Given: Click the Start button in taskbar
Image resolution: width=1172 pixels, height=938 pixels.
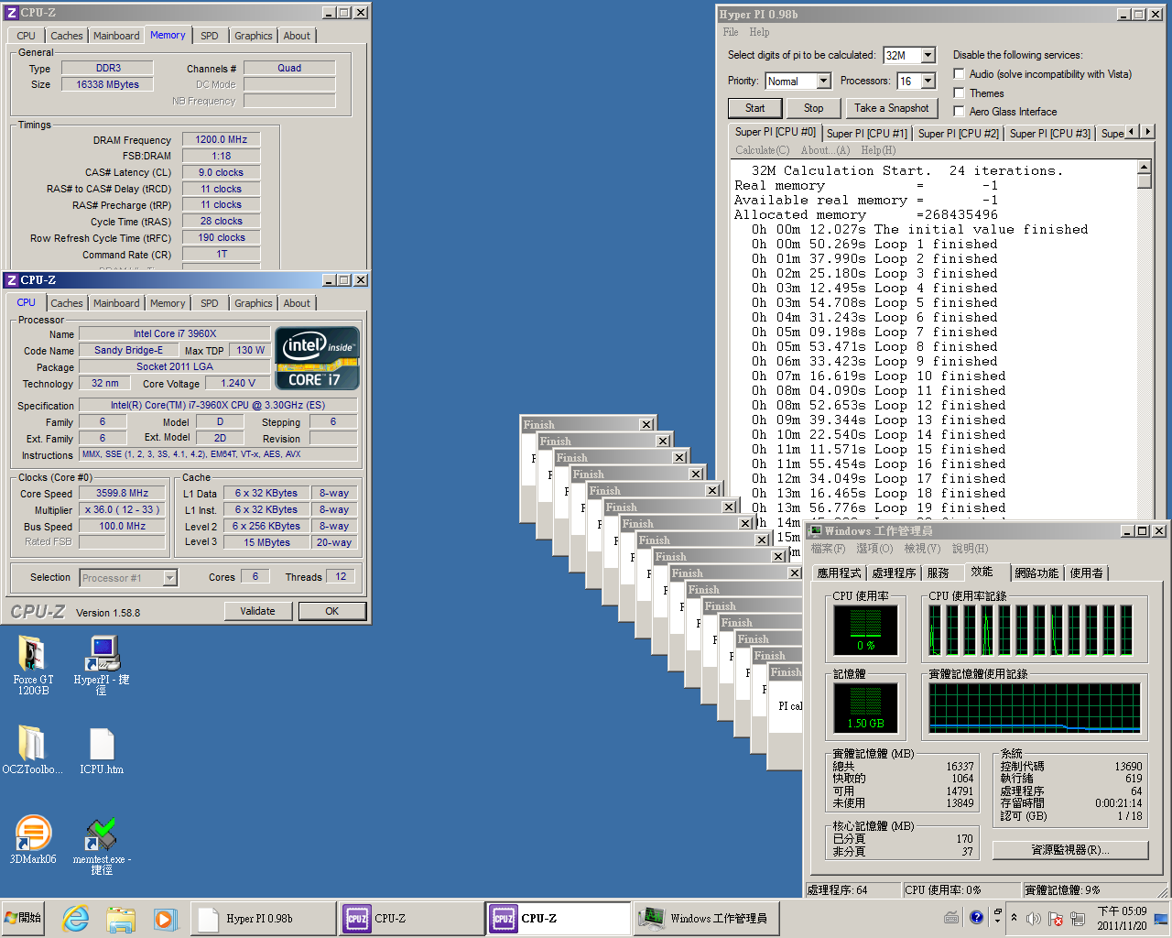Looking at the screenshot, I should point(24,918).
